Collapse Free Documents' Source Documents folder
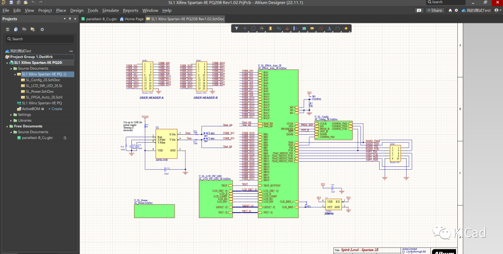 11,132
